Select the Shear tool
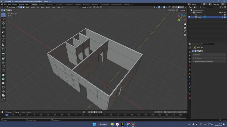This screenshot has height=127, width=227. click(3, 95)
